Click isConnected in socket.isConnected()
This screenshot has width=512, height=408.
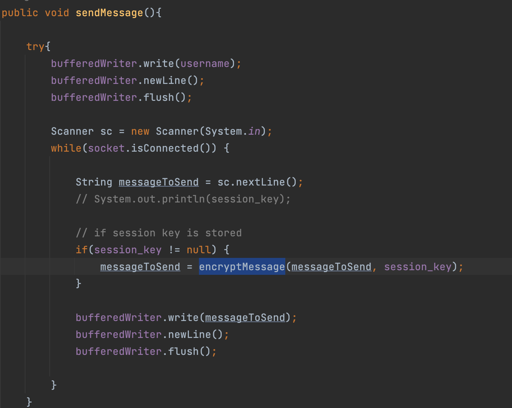[165, 148]
